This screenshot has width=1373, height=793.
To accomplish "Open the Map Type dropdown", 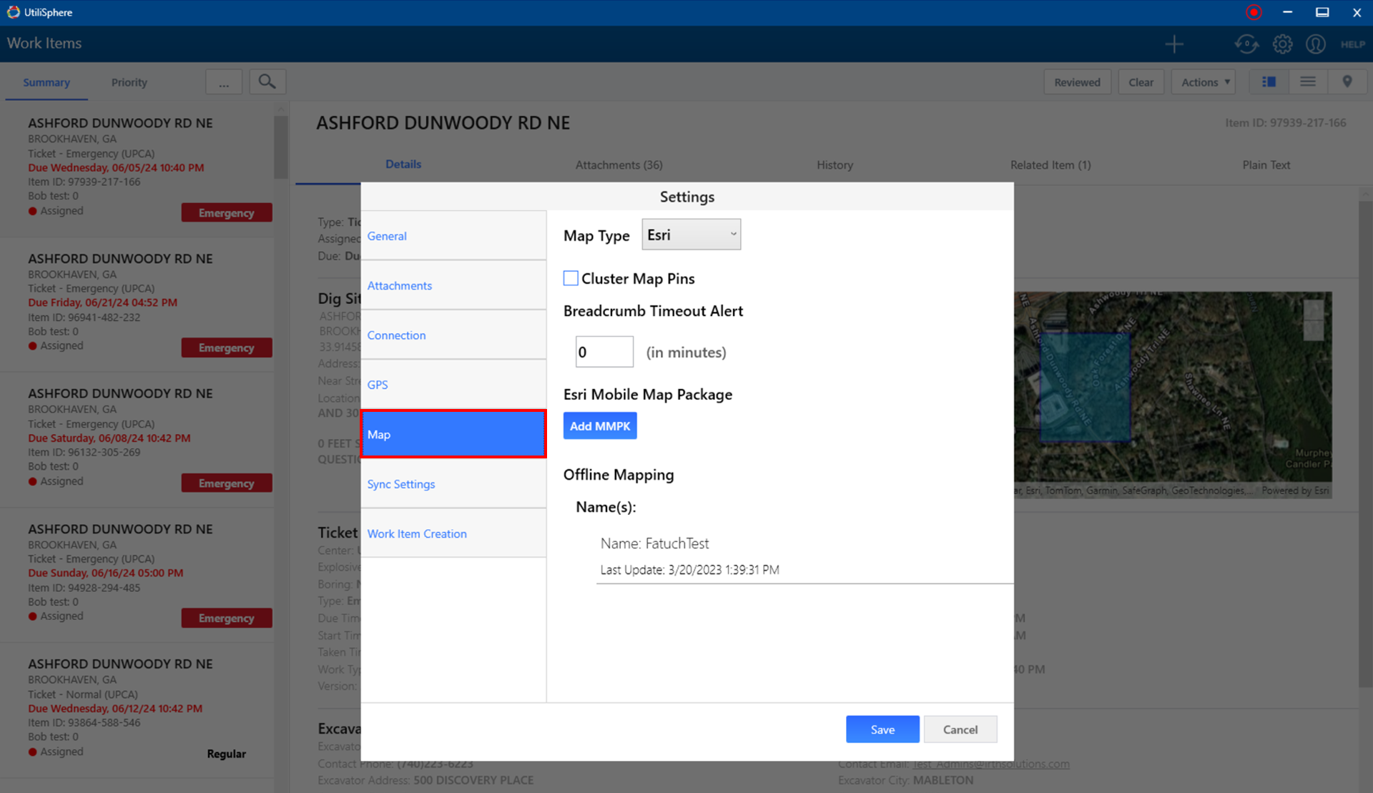I will point(691,235).
